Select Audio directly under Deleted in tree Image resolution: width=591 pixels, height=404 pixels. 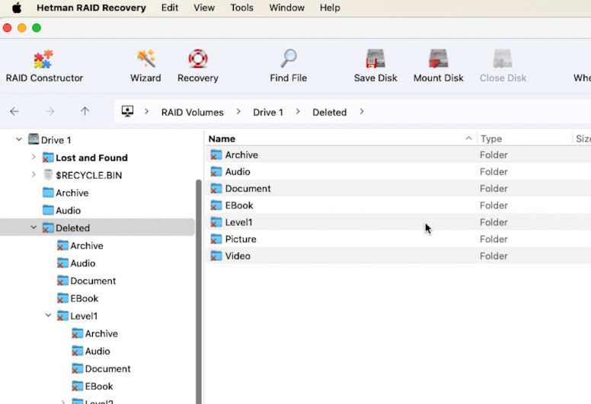[82, 263]
